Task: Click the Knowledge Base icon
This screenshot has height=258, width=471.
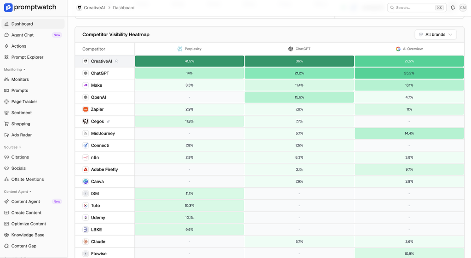Action: pos(6,235)
